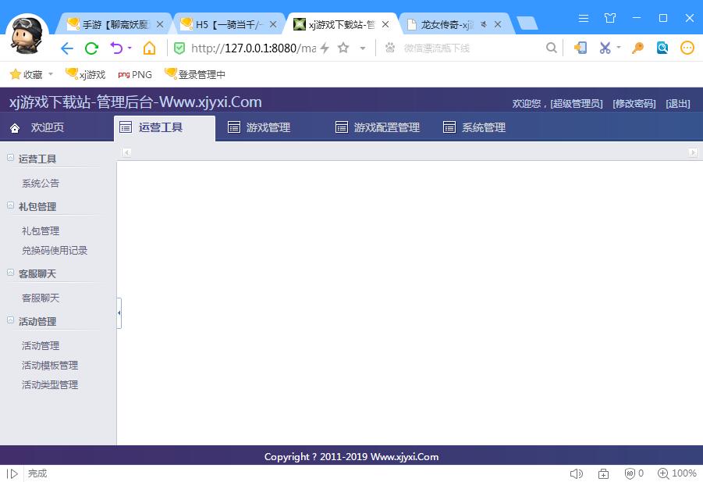The image size is (703, 482).
Task: Switch to the 游戏管理 tab
Action: tap(259, 127)
